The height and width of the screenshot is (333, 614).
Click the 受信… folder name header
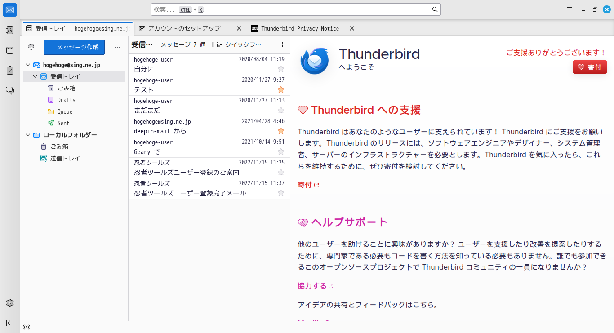142,44
